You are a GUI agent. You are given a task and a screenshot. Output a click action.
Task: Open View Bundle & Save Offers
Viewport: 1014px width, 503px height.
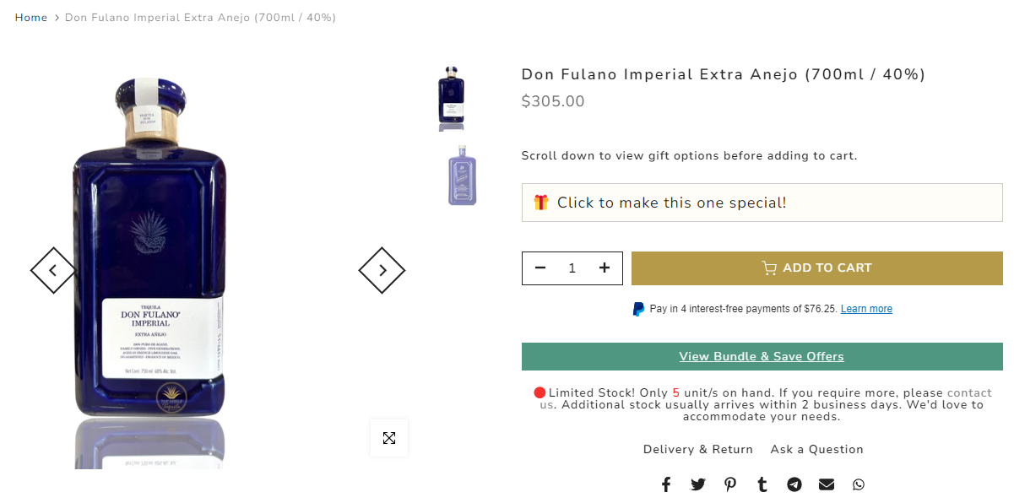pos(762,356)
